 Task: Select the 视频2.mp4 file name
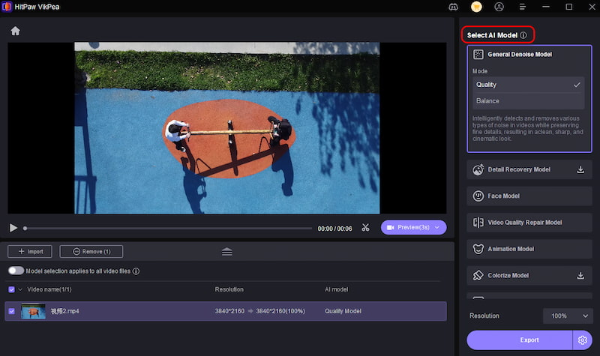(x=64, y=311)
